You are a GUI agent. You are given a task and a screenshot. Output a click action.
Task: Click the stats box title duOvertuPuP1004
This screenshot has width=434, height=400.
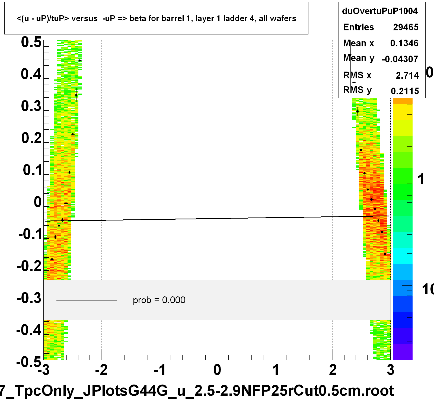click(380, 11)
